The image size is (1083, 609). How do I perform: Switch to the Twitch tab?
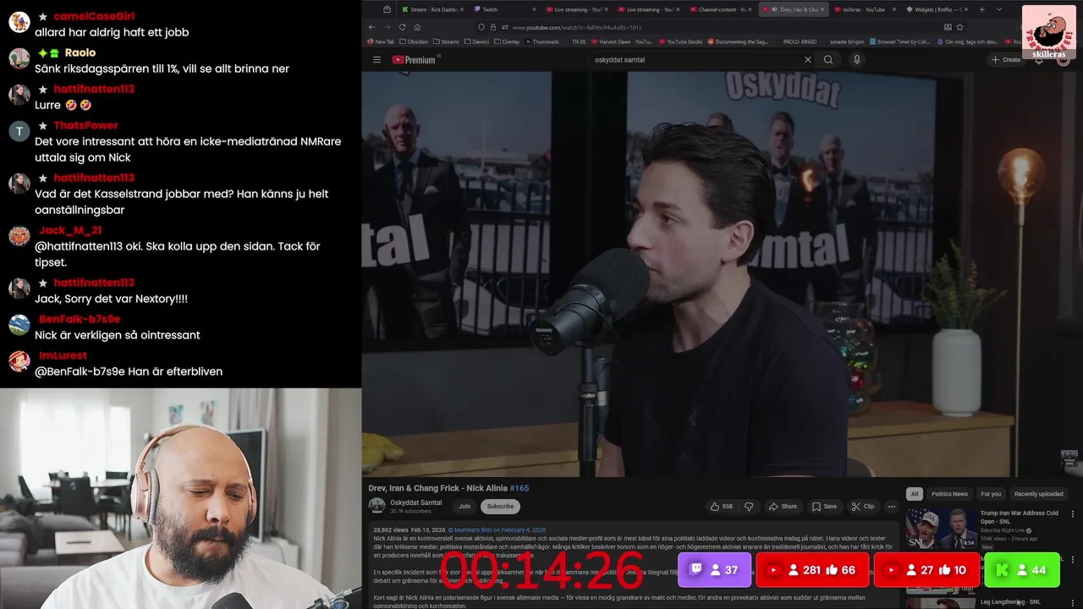tap(503, 9)
